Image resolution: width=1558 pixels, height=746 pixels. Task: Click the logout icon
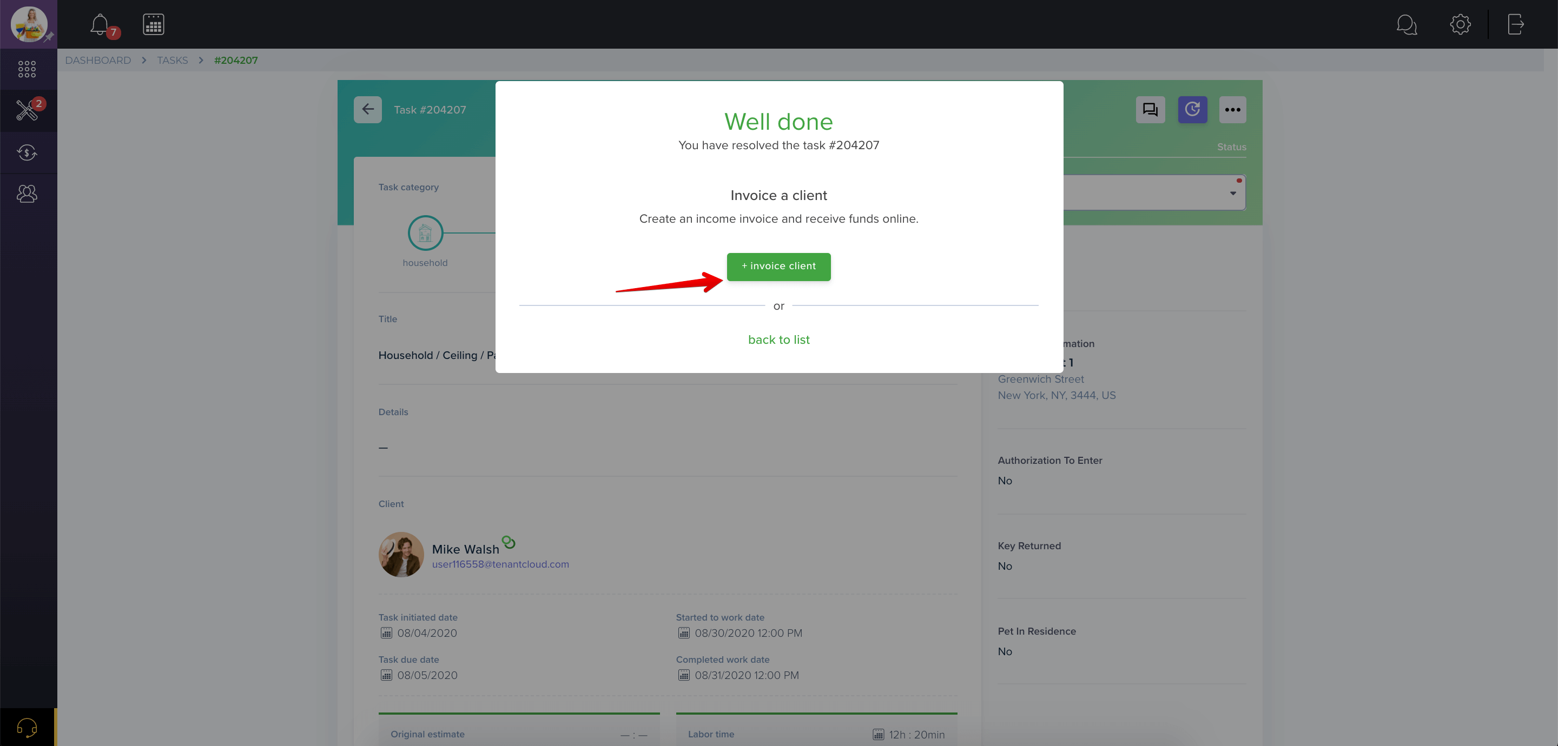pyautogui.click(x=1516, y=24)
